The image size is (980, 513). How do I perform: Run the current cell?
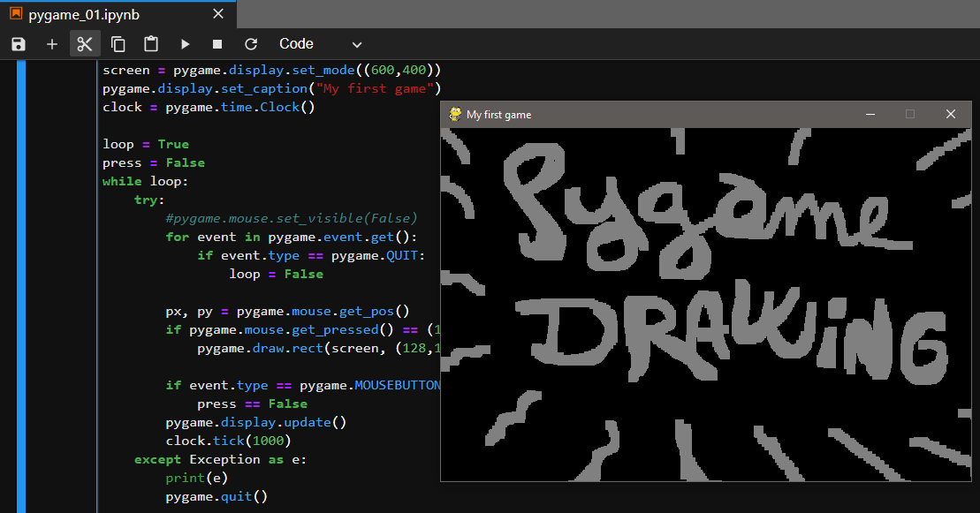pos(185,43)
